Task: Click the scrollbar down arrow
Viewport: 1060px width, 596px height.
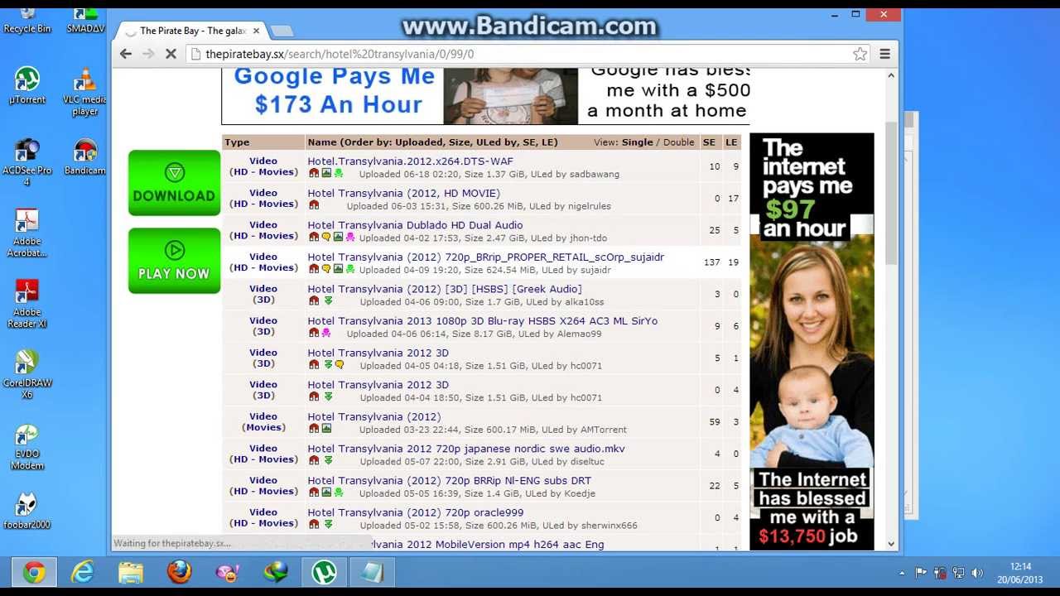Action: click(892, 544)
